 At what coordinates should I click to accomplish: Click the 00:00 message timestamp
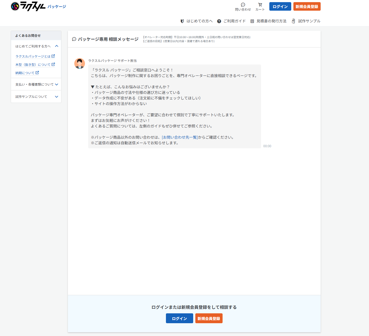point(267,146)
